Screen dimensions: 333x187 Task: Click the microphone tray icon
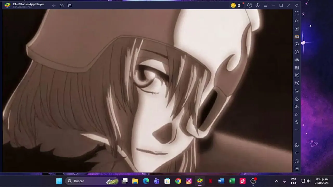click(284, 181)
